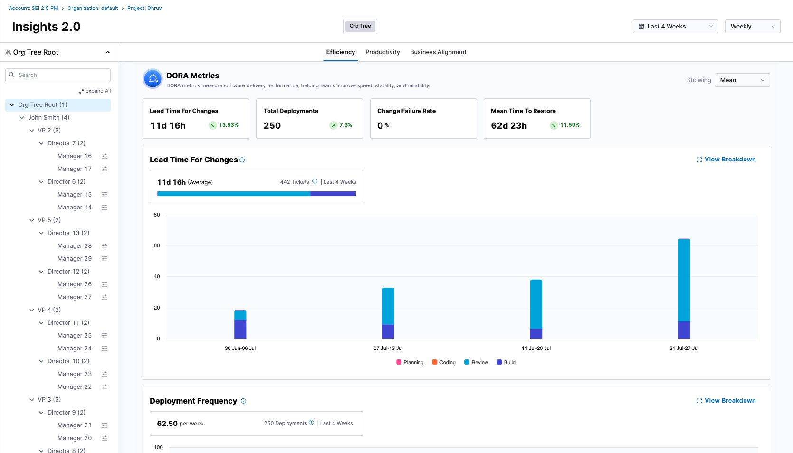
Task: Open the Business Alignment tab
Action: [438, 52]
